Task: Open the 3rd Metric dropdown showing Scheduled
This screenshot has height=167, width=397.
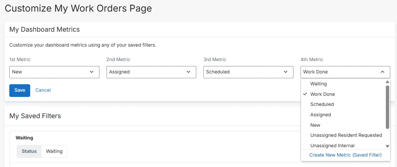Action: (248, 72)
